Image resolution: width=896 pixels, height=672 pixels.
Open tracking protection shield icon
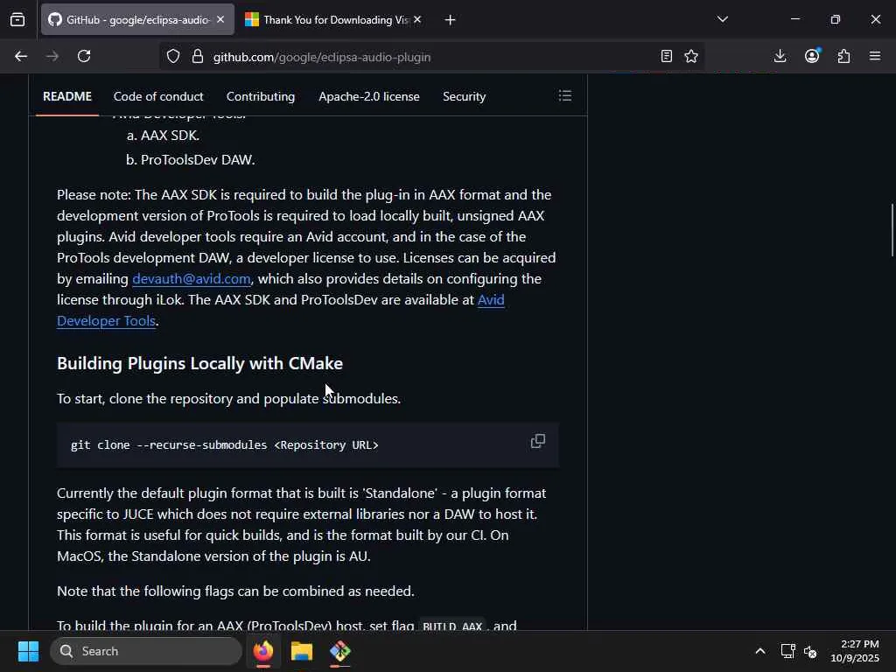[173, 57]
